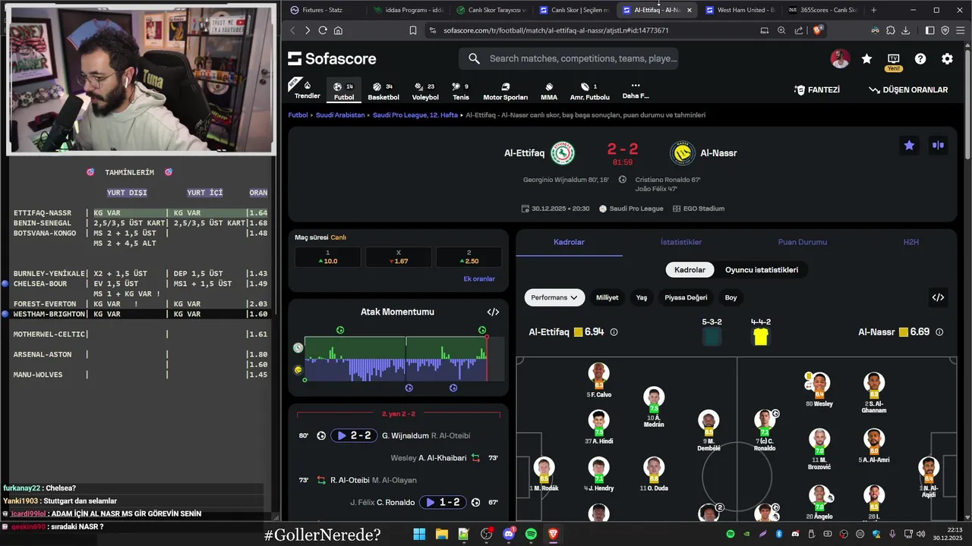Viewport: 972px width, 546px height.
Task: Switch to West Ham United browser tab
Action: point(740,10)
